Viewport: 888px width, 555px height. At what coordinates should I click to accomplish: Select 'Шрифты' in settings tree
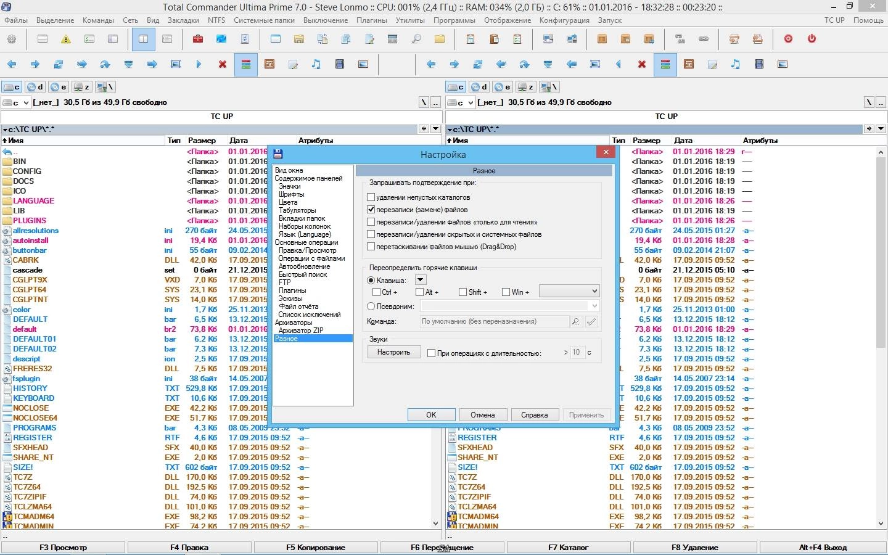[x=291, y=194]
